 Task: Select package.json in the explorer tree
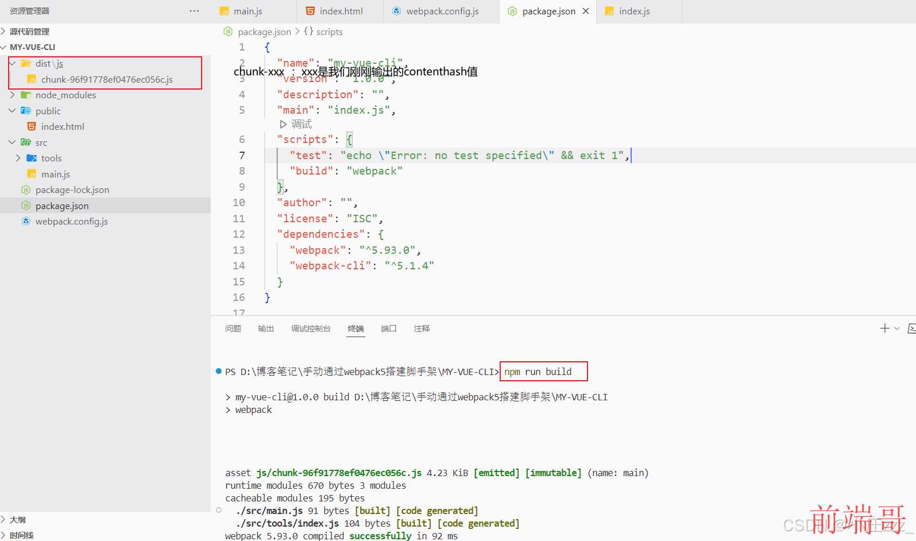(105, 206)
